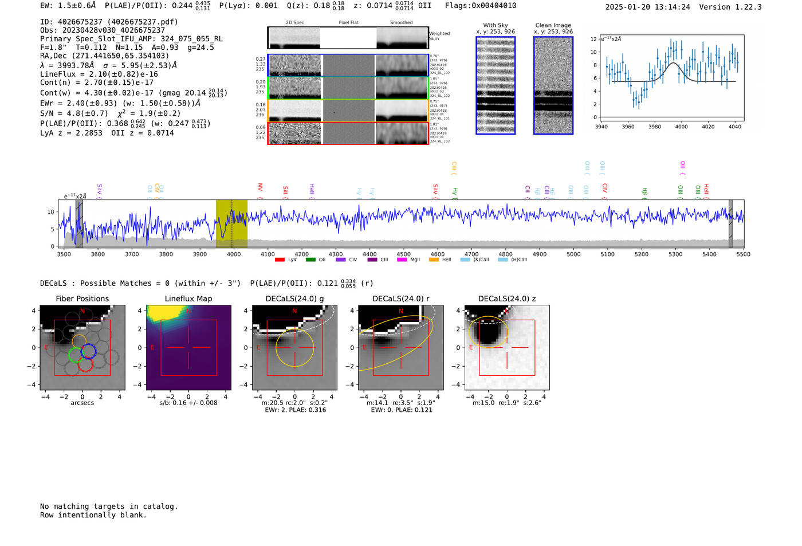Click the No matching targets in catalog text

coord(109,506)
